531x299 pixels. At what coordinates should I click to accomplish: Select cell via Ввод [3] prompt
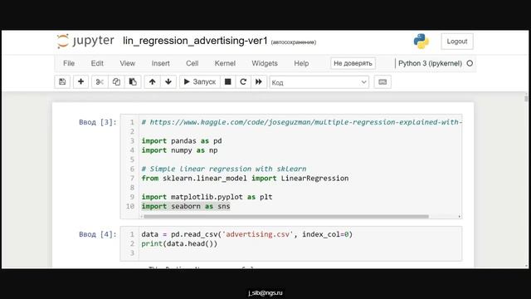pos(98,122)
